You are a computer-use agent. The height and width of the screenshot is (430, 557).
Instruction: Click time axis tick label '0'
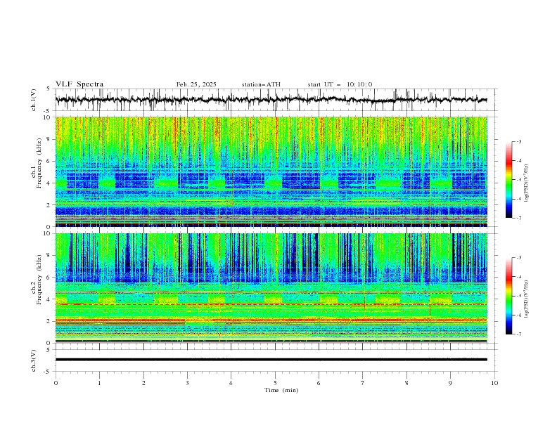[56, 383]
